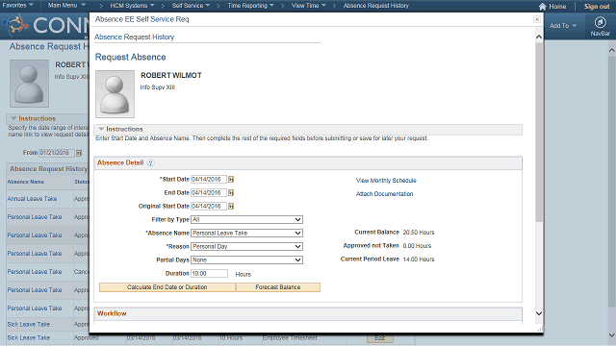The image size is (616, 346).
Task: Click the Current Balance 20.50 Hours value
Action: click(419, 233)
